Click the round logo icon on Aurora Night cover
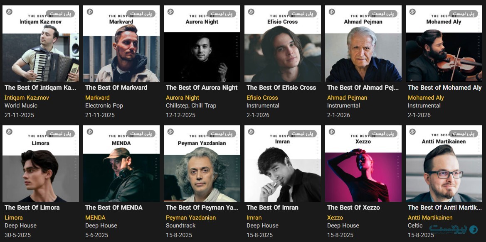 coord(170,12)
